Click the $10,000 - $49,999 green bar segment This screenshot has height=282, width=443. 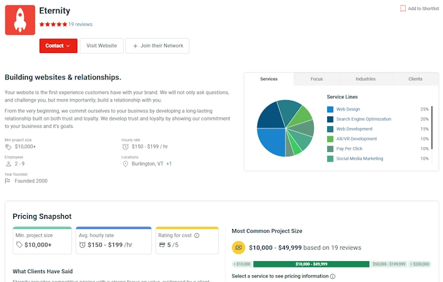pos(311,264)
